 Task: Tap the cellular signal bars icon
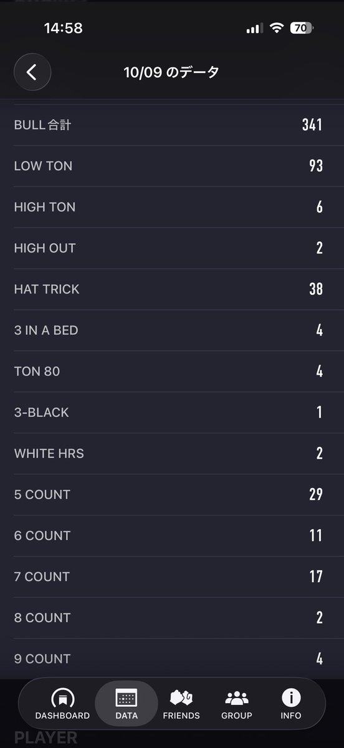tap(255, 29)
